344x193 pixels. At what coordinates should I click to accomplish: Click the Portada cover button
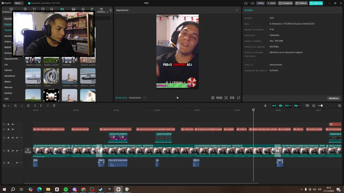pos(28,151)
